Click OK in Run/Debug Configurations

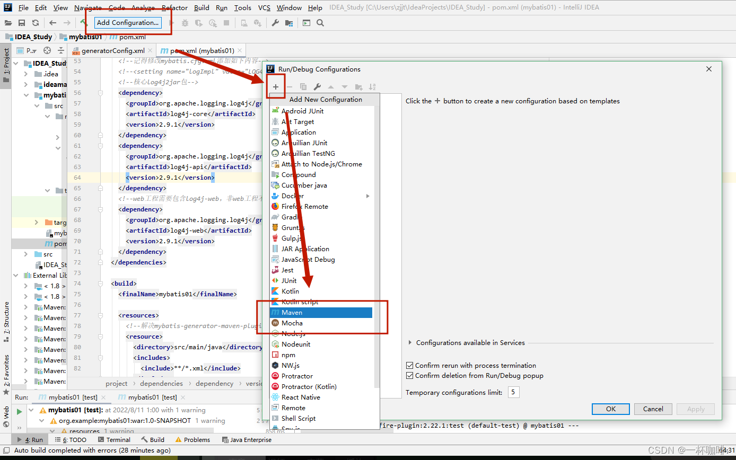point(611,409)
